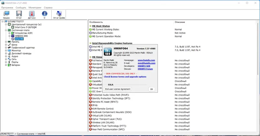Click Outbreak Containment Heuristic (OCH) row
260x136 pixels.
click(173, 112)
